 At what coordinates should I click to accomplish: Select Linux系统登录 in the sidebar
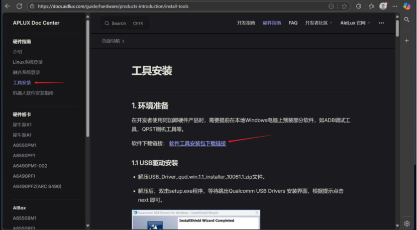pos(28,62)
